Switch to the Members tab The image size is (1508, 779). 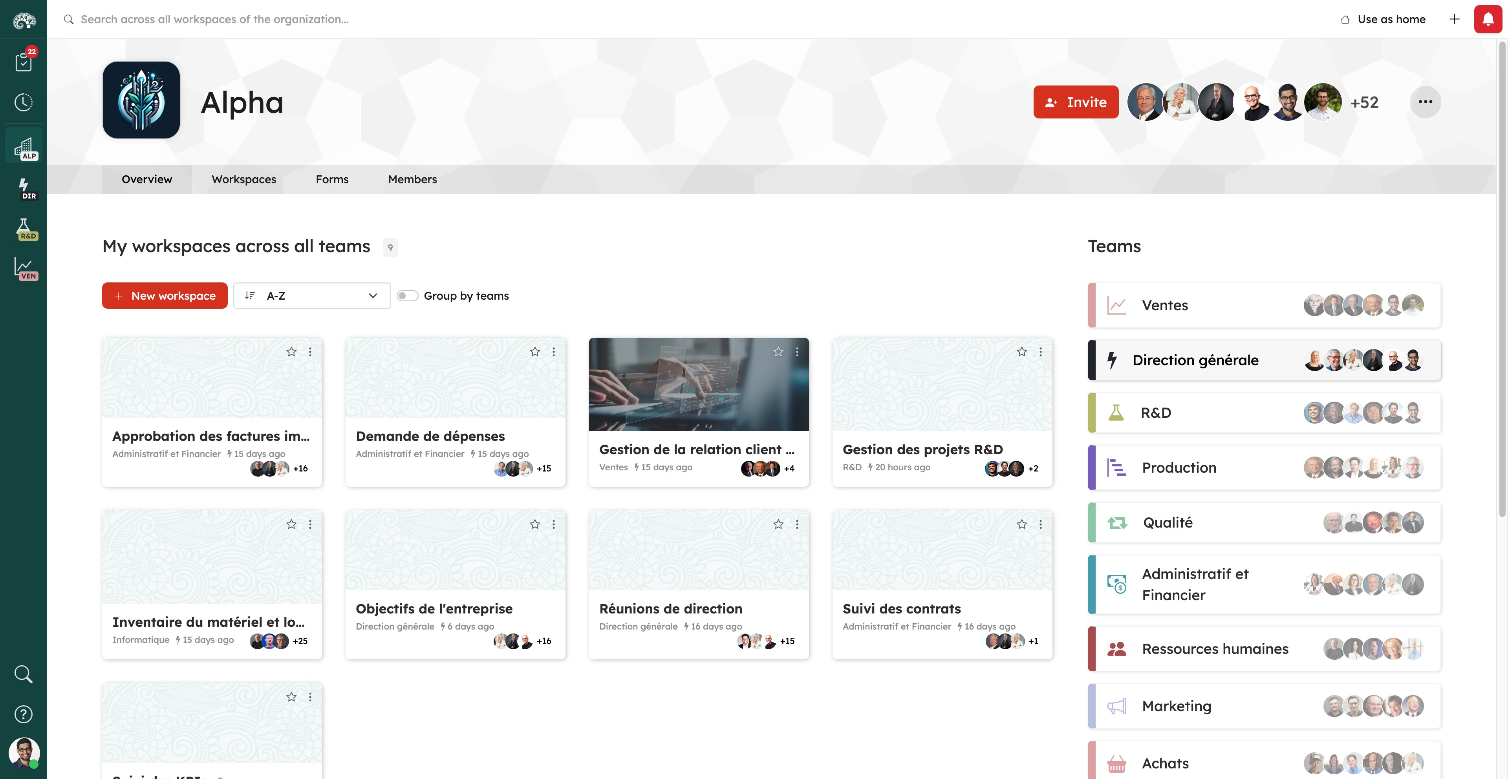412,180
